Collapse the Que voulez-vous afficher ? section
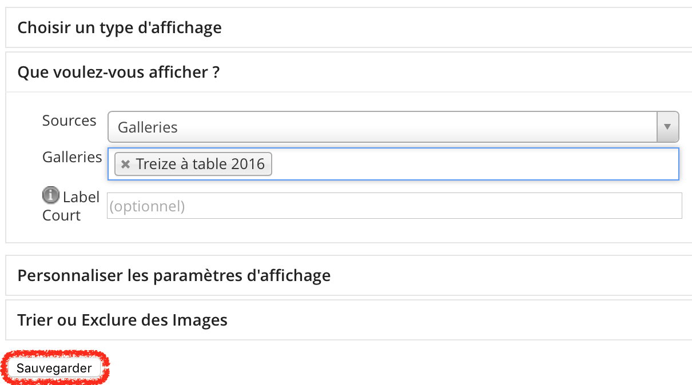This screenshot has height=385, width=692. [349, 72]
